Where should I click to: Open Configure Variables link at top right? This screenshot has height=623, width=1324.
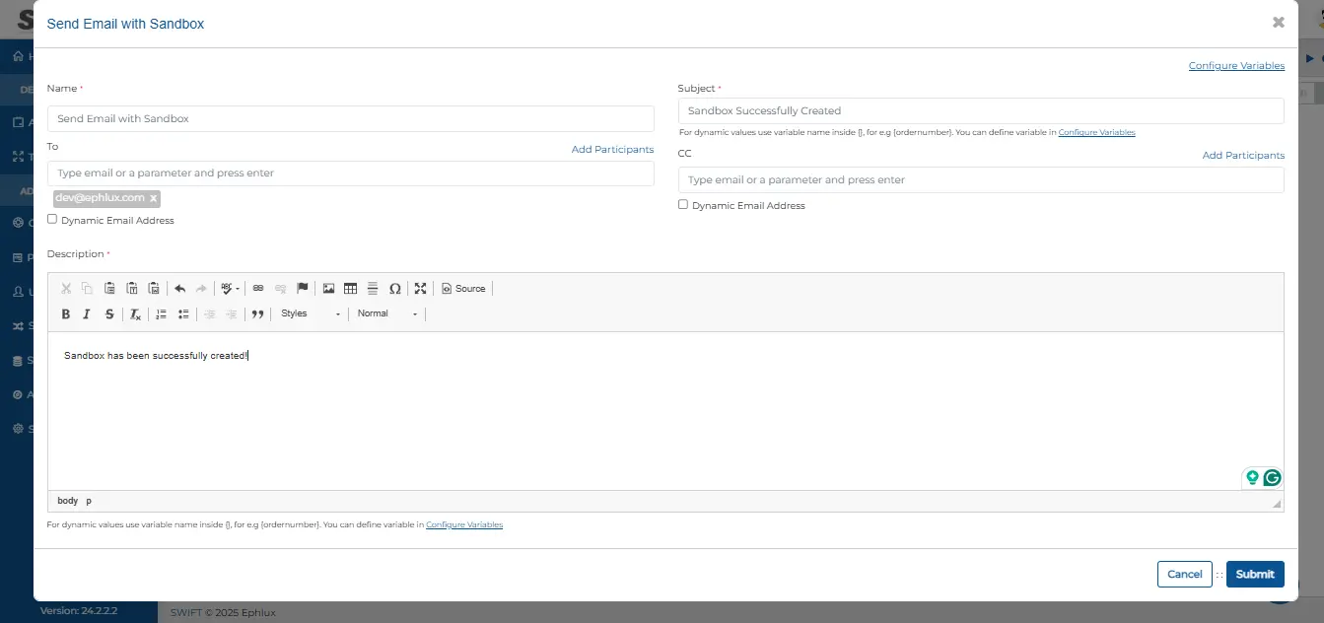(x=1236, y=66)
